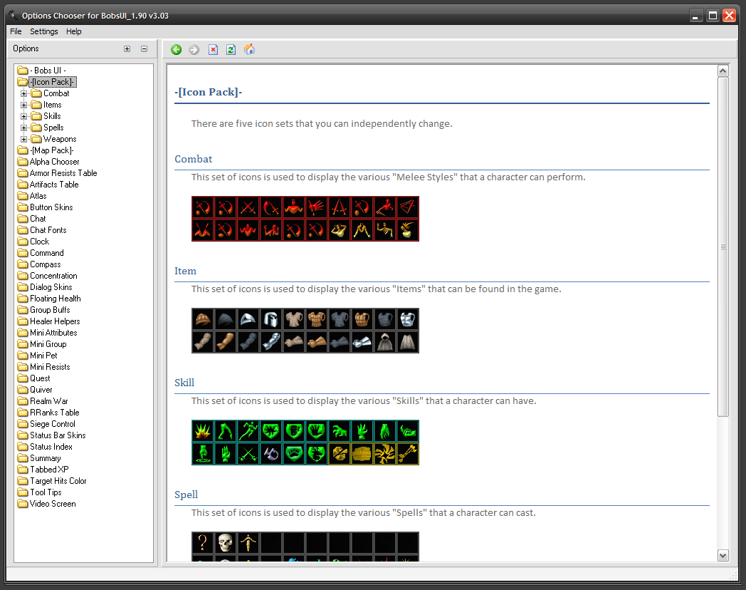Viewport: 746px width, 590px height.
Task: Open the Quest option
Action: 33,379
